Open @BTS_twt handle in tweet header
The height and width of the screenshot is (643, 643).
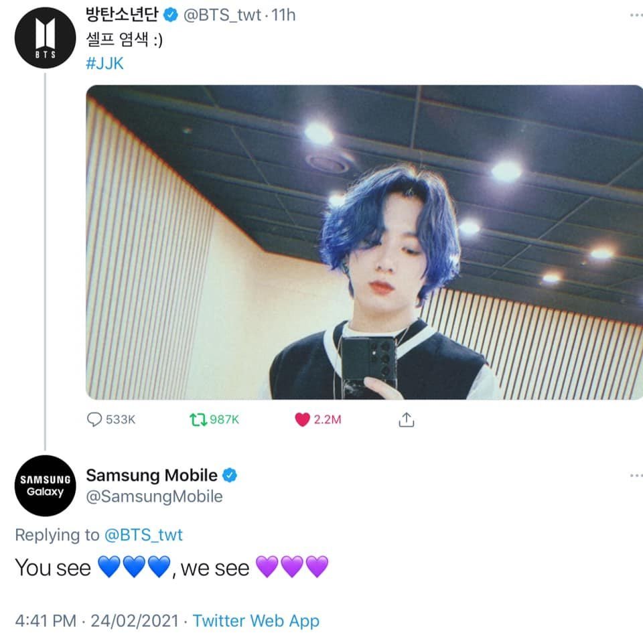click(x=222, y=15)
